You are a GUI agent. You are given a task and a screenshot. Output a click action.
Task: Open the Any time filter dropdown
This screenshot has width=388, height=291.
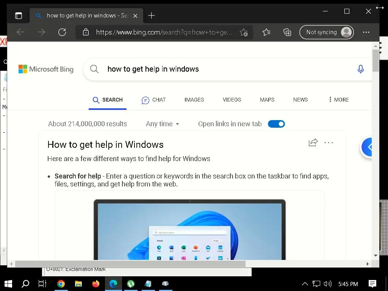[x=162, y=124]
